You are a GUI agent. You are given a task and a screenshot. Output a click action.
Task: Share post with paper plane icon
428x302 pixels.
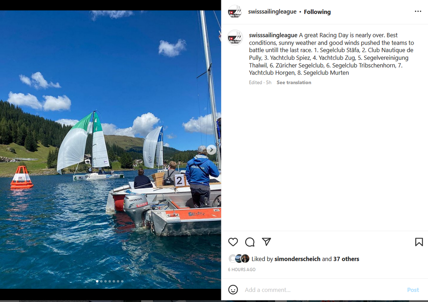coord(267,241)
